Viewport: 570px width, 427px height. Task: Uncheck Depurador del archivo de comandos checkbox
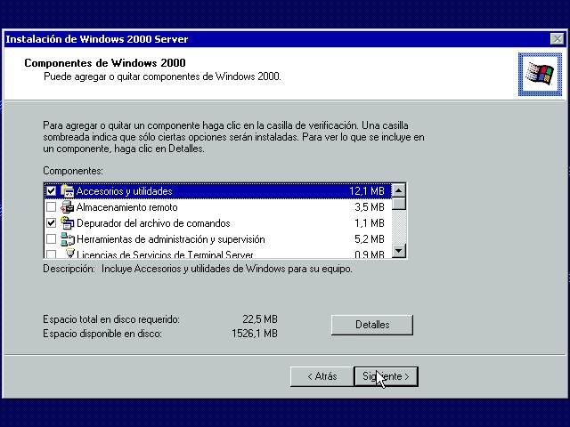(52, 223)
